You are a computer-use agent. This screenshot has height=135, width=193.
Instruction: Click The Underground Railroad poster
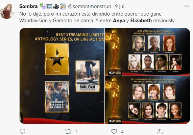pos(57,97)
